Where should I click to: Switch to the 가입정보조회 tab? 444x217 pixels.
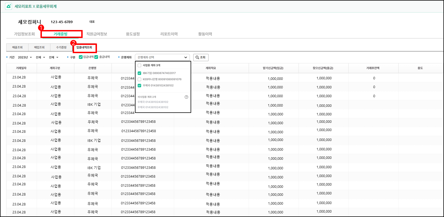tap(24, 34)
